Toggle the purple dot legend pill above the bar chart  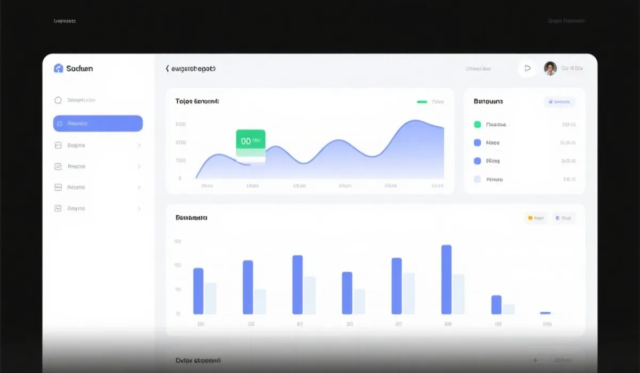pos(563,218)
